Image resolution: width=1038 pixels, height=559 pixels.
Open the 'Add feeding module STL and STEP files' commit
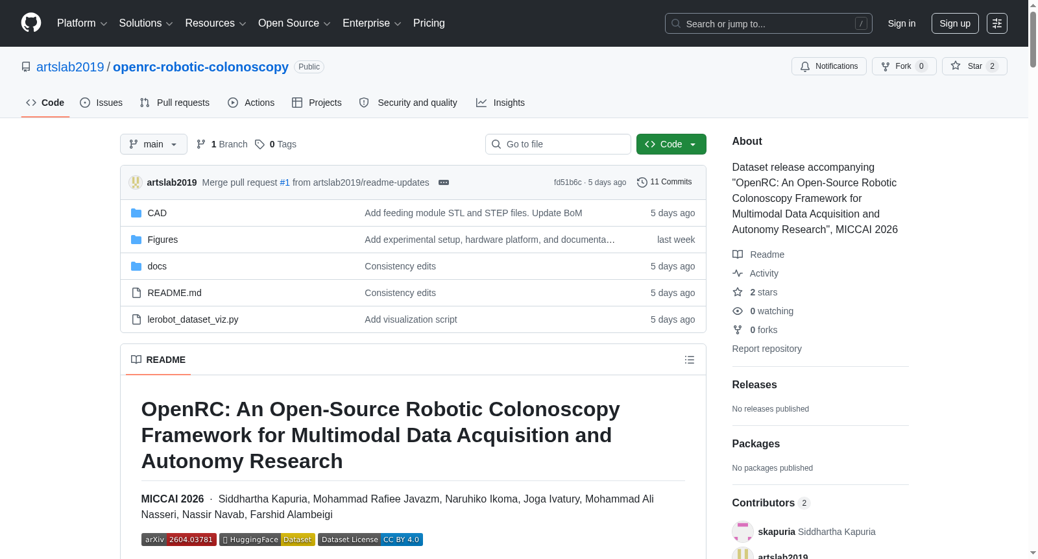click(474, 213)
